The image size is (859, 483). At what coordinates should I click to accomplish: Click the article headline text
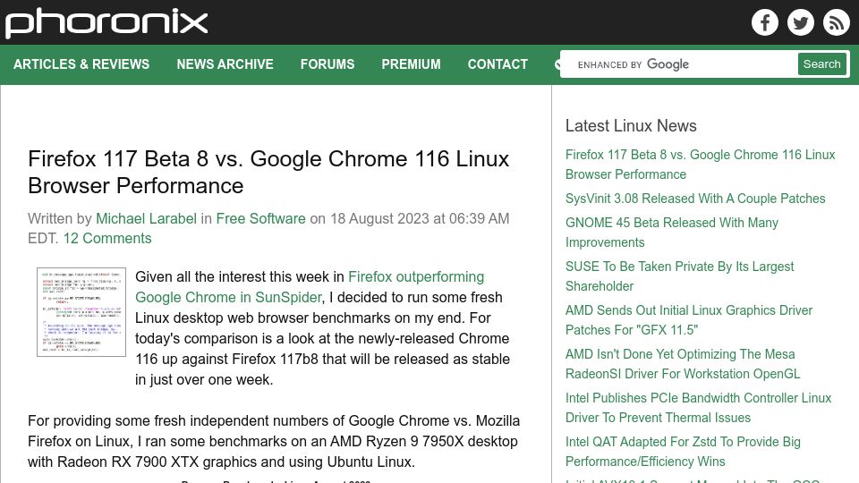coord(268,172)
